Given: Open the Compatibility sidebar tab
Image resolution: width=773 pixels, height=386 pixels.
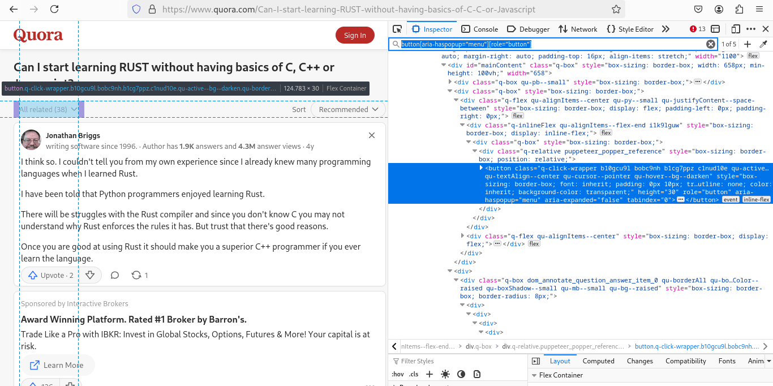Looking at the screenshot, I should point(686,361).
